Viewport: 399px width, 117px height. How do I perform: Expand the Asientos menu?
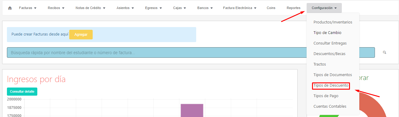point(125,8)
